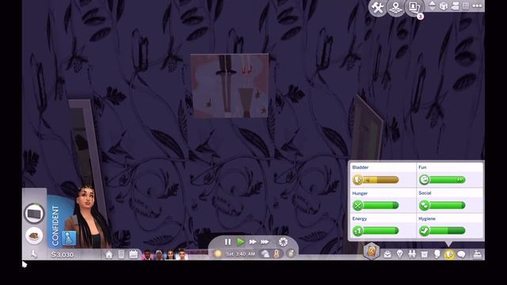Open the Manage Worlds map pin icon

coord(395,7)
